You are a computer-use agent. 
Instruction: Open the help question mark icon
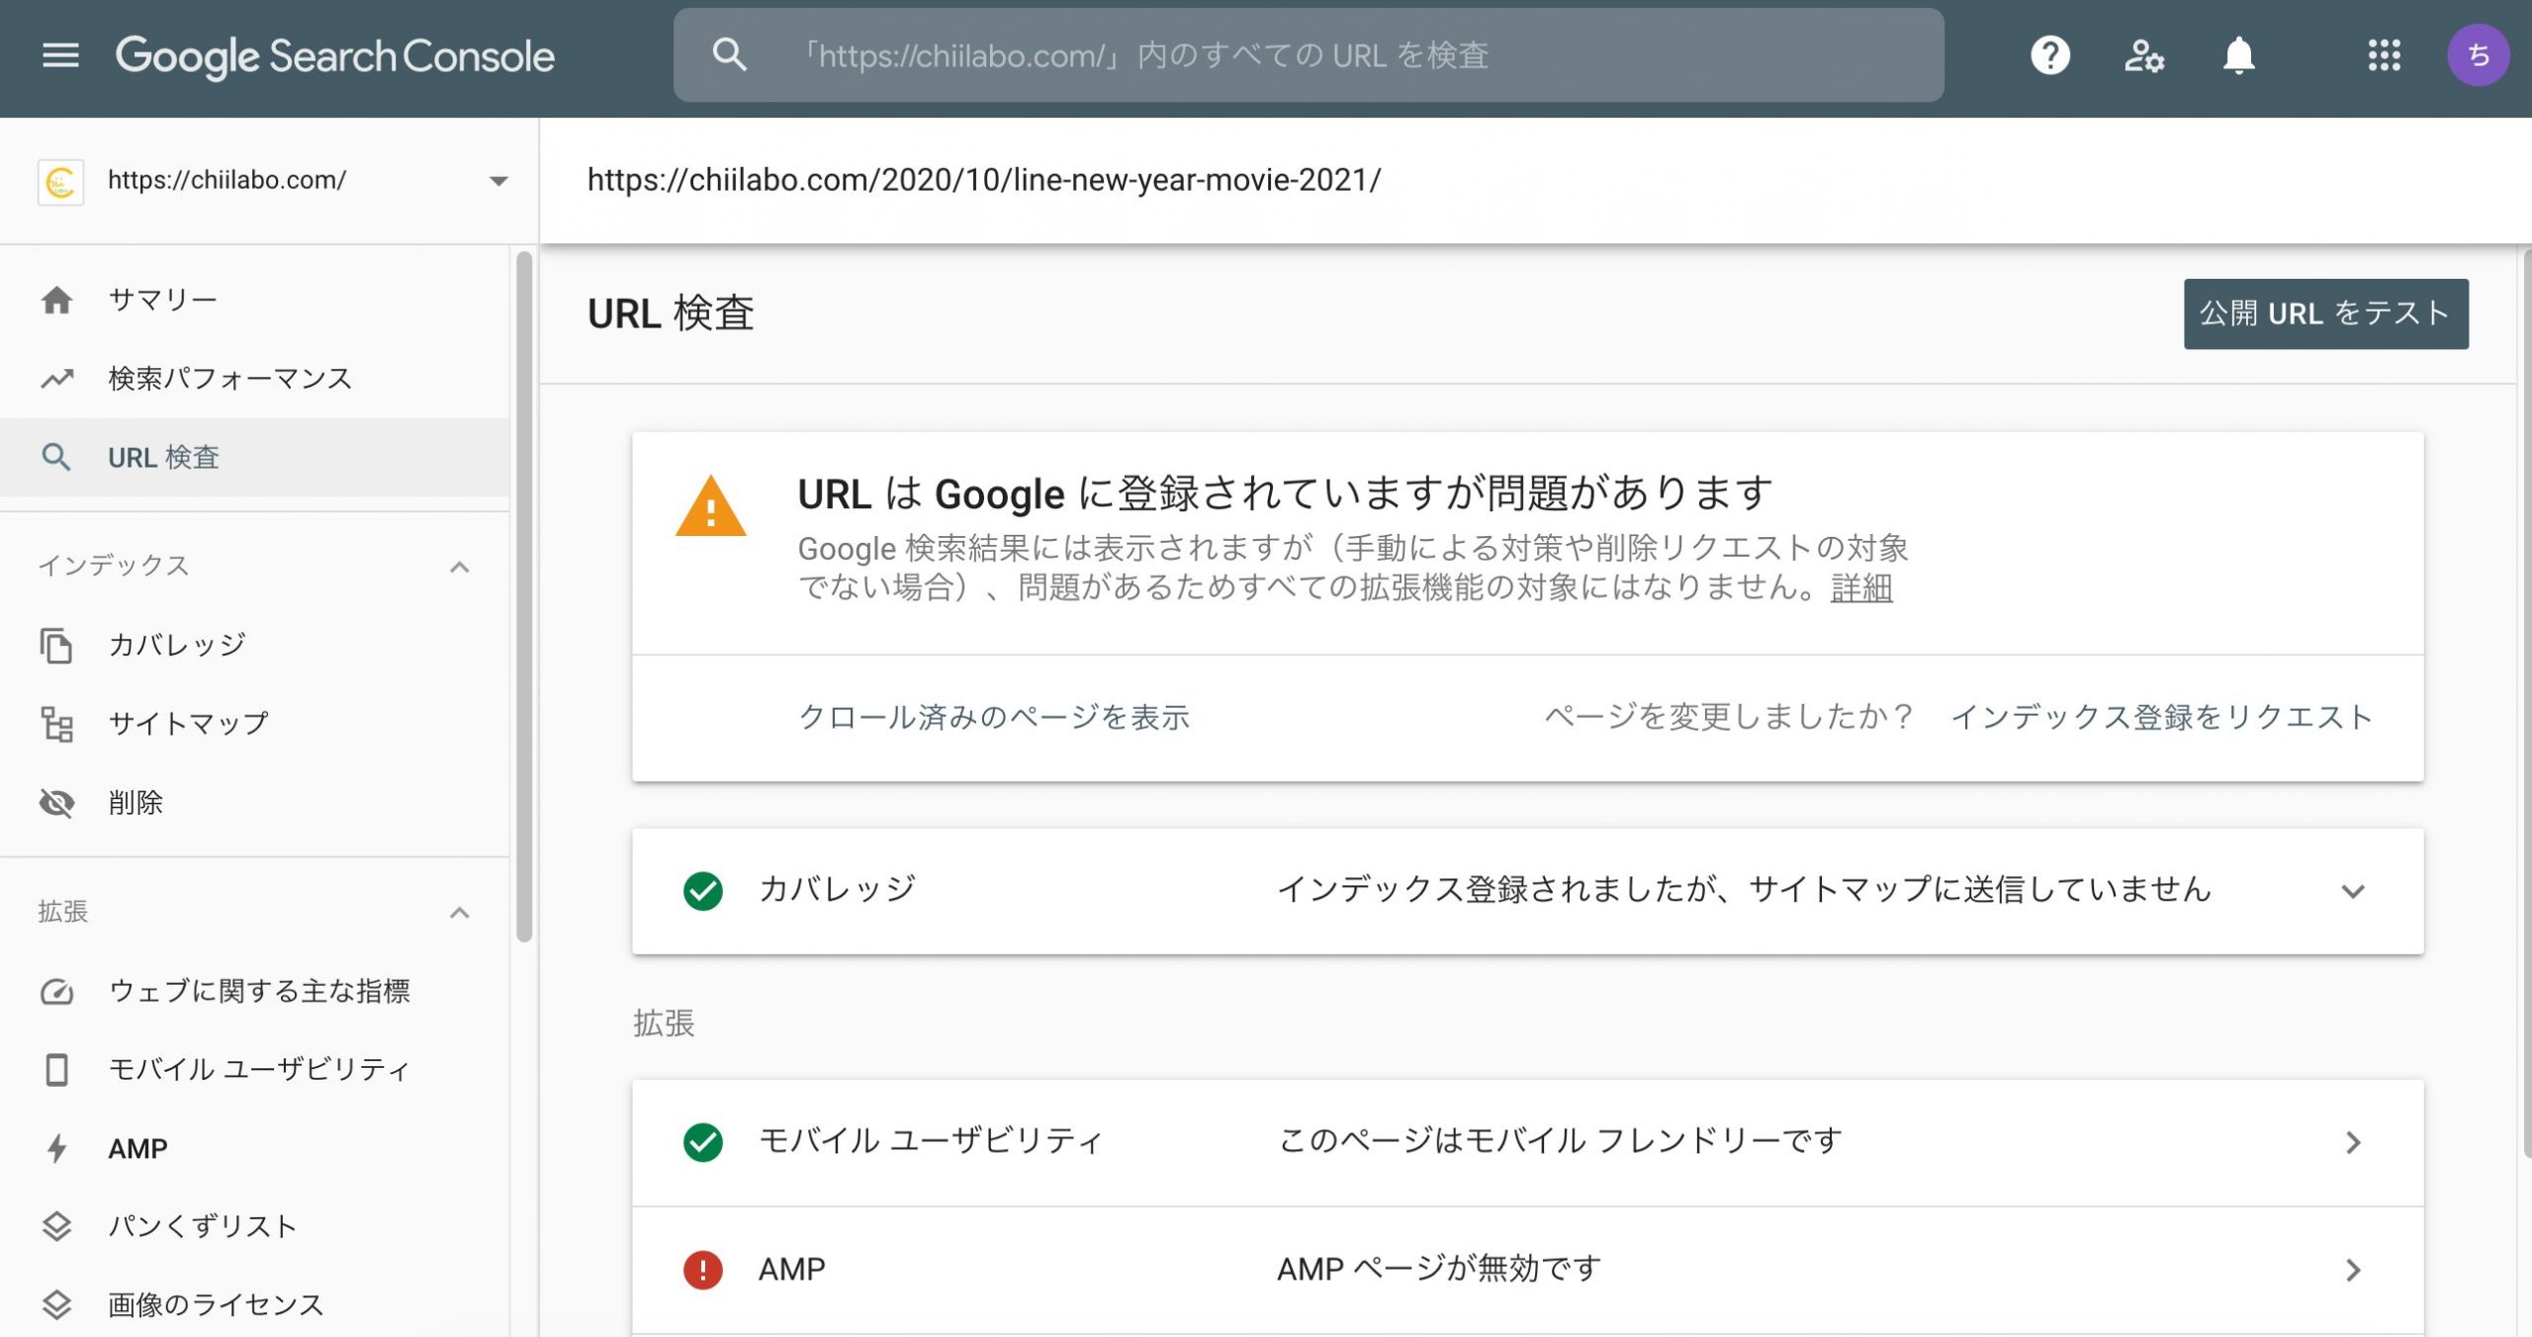click(2050, 55)
